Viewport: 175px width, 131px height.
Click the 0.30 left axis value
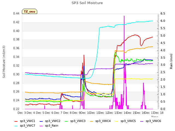tap(16, 74)
